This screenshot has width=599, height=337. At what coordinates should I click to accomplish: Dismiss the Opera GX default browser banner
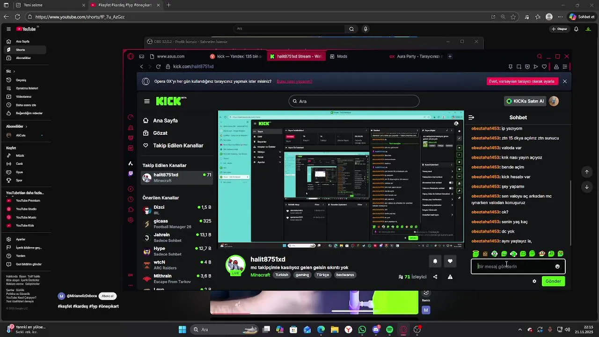click(x=564, y=81)
